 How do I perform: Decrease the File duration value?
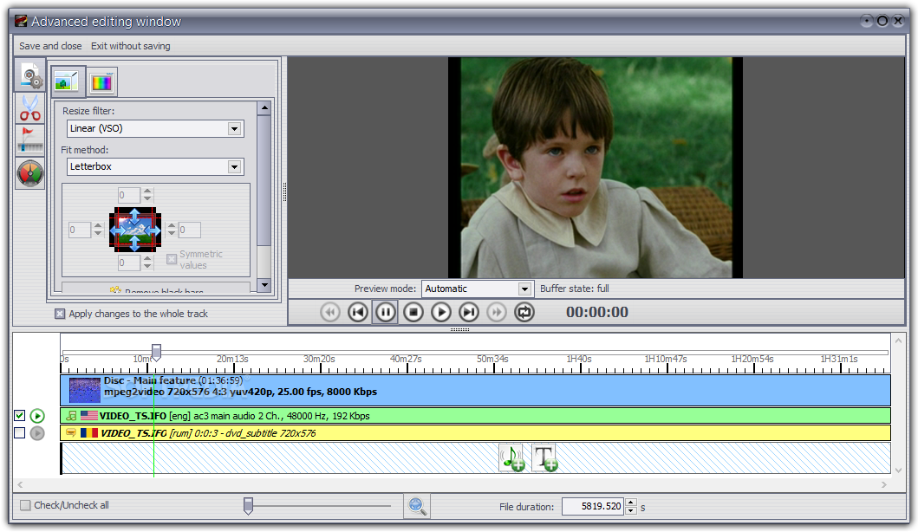point(631,510)
